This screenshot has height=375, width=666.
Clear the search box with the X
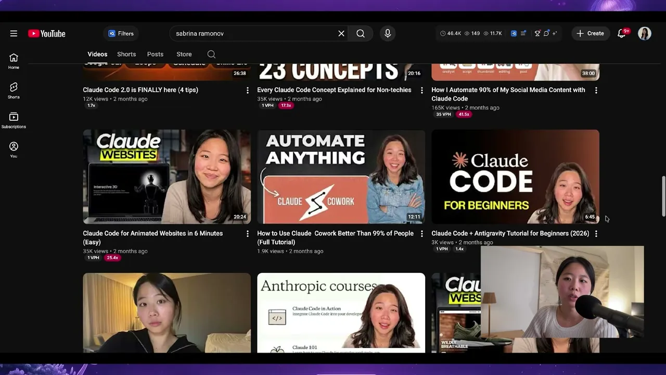tap(341, 33)
